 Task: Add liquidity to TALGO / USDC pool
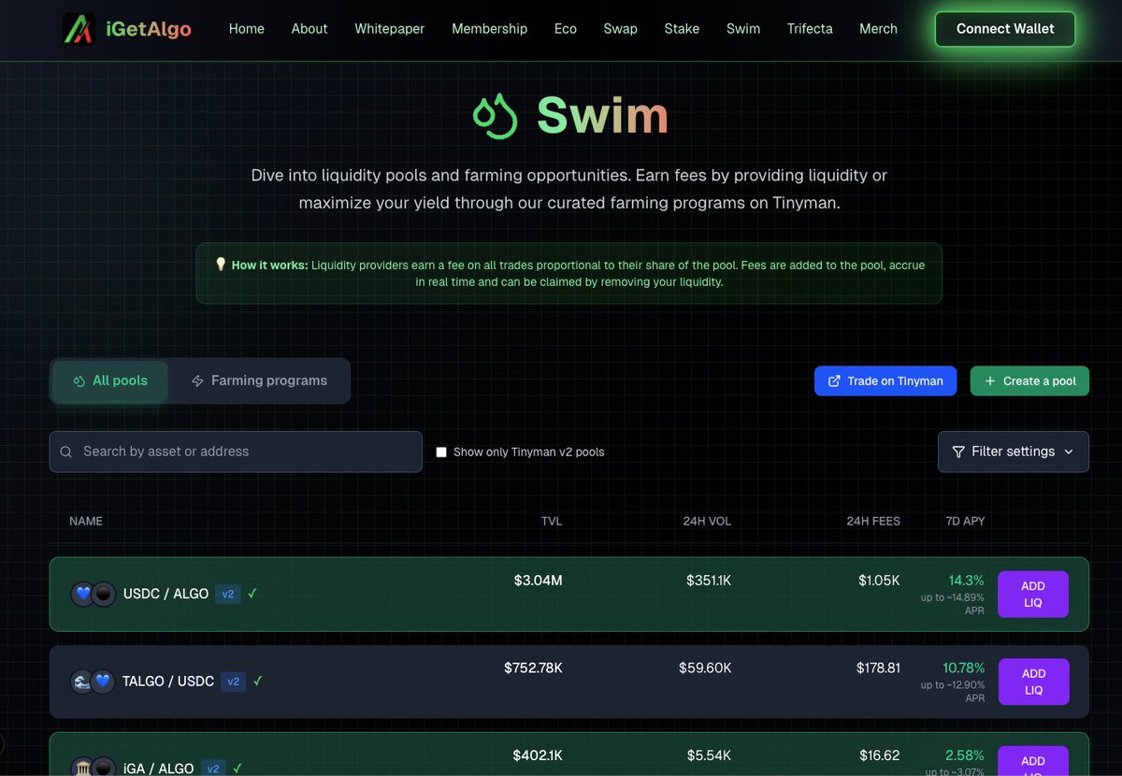(x=1033, y=682)
